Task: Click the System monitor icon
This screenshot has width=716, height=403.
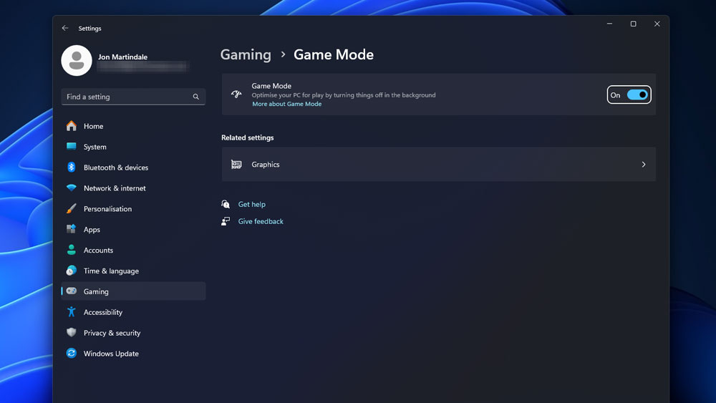Action: 71,147
